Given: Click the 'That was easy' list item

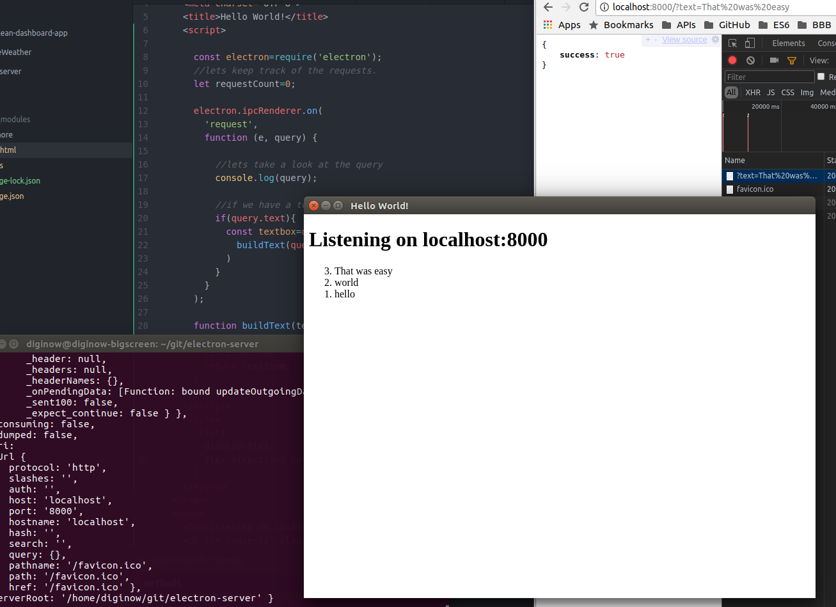Looking at the screenshot, I should click(363, 271).
